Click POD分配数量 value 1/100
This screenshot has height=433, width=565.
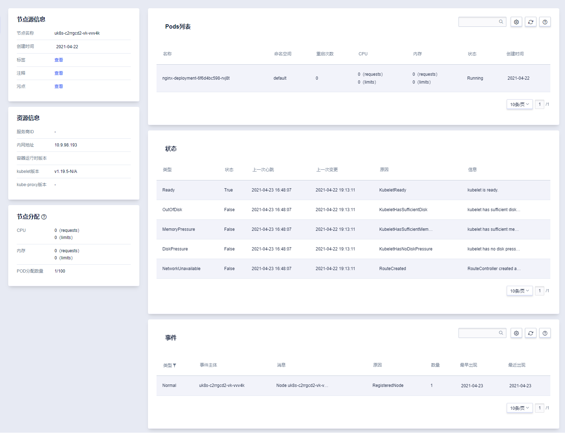[60, 271]
